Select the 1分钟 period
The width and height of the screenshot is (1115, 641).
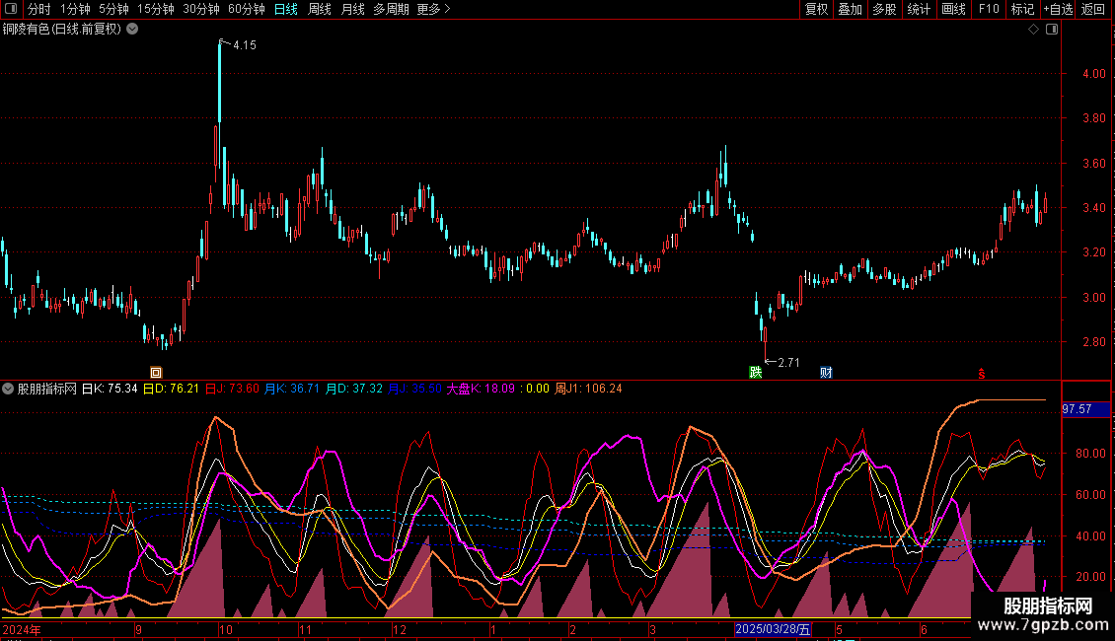[x=75, y=9]
